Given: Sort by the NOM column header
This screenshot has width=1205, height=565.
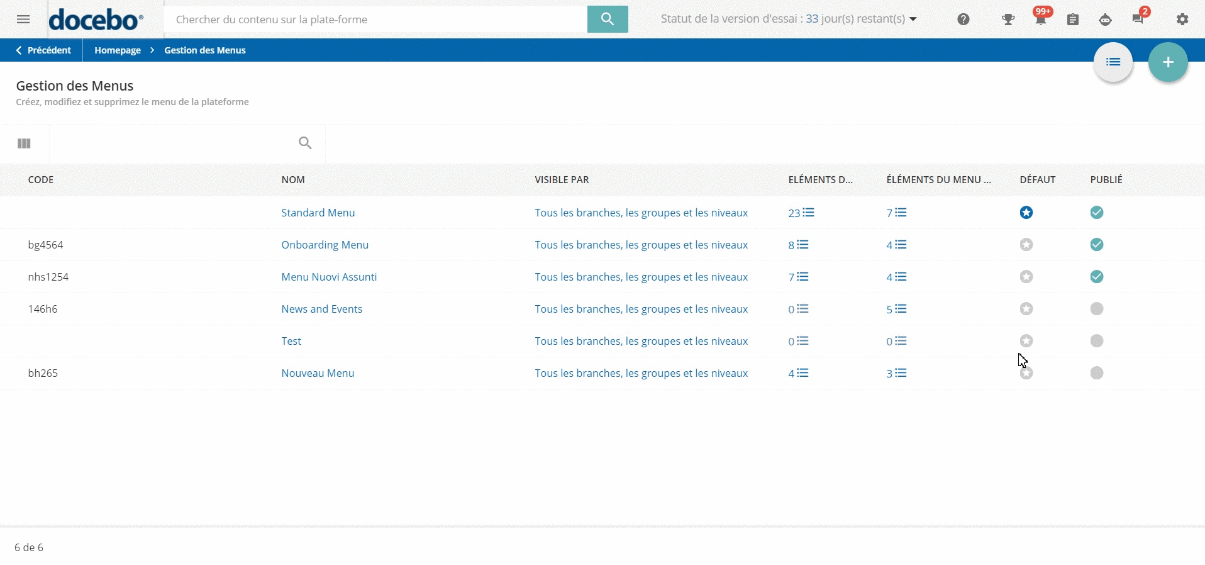Looking at the screenshot, I should pos(293,180).
